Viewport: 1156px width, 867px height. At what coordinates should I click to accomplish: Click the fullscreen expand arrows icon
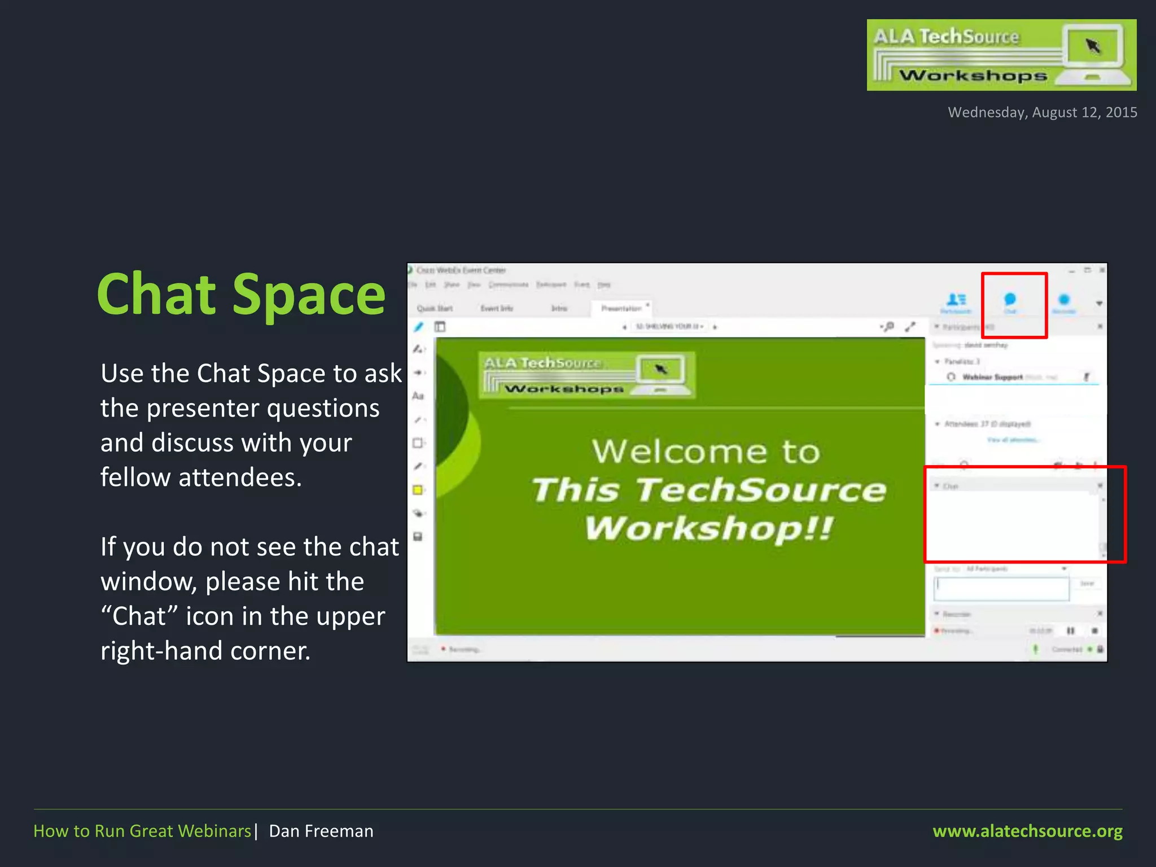(910, 327)
